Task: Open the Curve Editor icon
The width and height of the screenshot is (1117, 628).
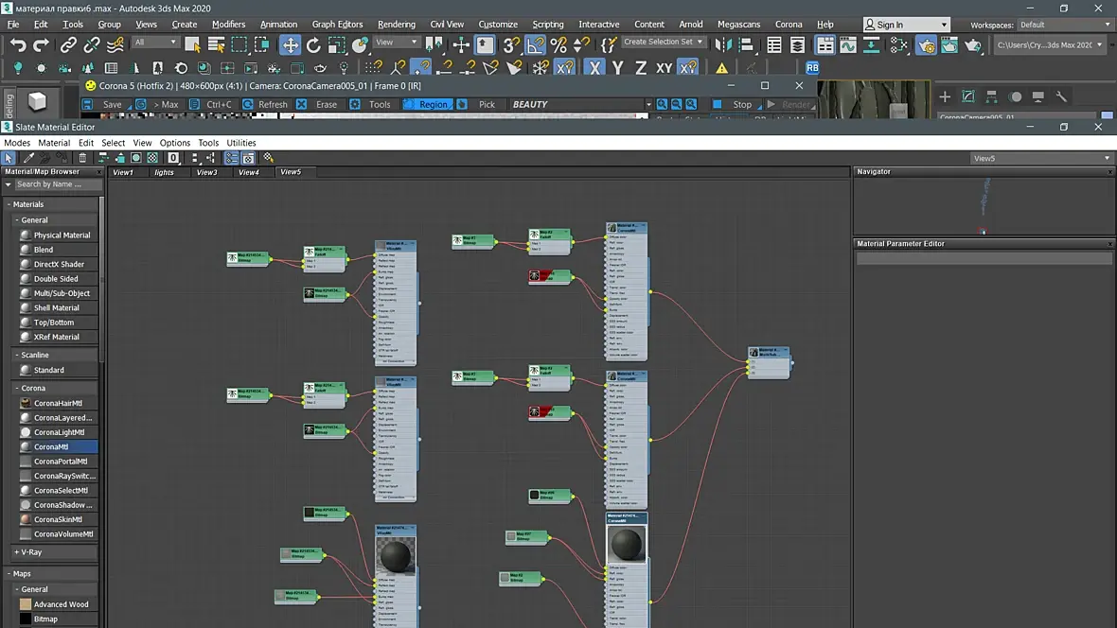Action: pyautogui.click(x=847, y=44)
